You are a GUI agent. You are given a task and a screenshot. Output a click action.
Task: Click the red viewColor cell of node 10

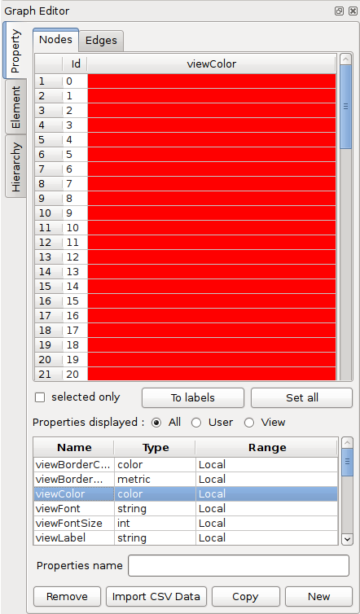coord(212,227)
